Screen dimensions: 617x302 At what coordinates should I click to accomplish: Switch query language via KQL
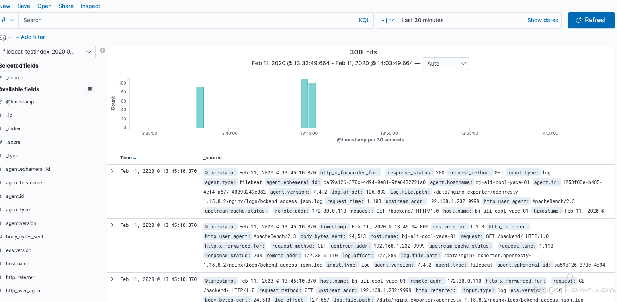(x=364, y=20)
